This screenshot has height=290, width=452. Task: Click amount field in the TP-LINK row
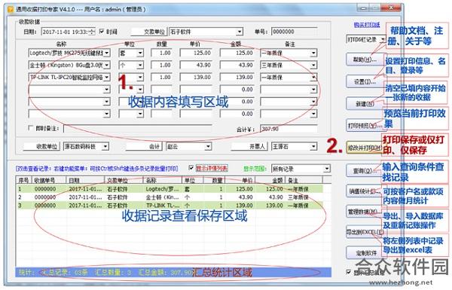click(x=237, y=78)
